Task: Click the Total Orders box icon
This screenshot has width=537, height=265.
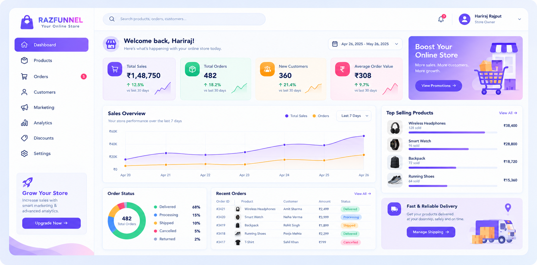Action: pos(192,69)
